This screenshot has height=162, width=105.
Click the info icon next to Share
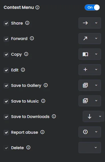[x=27, y=23]
